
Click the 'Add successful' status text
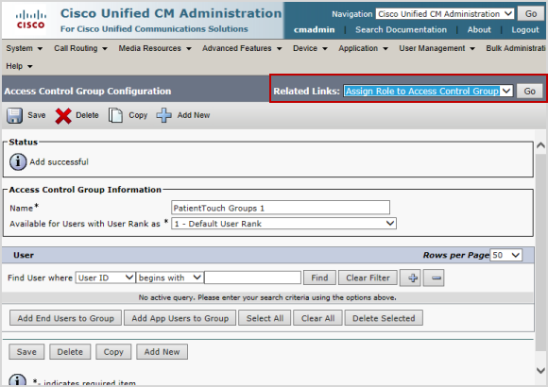(60, 162)
